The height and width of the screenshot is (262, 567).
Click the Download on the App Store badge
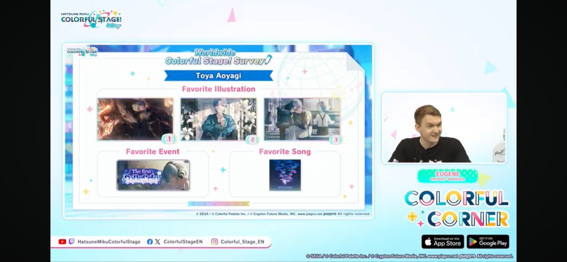point(443,241)
